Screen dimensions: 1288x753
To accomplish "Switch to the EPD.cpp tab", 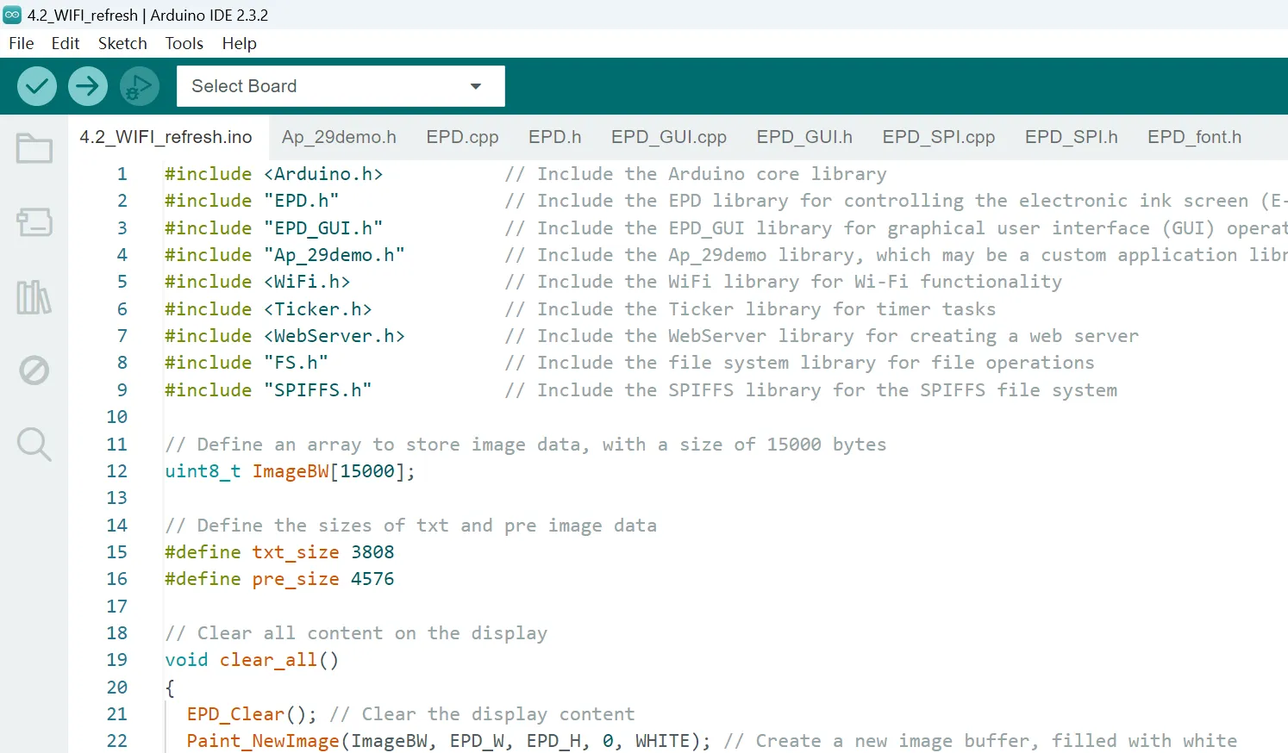I will tap(463, 137).
